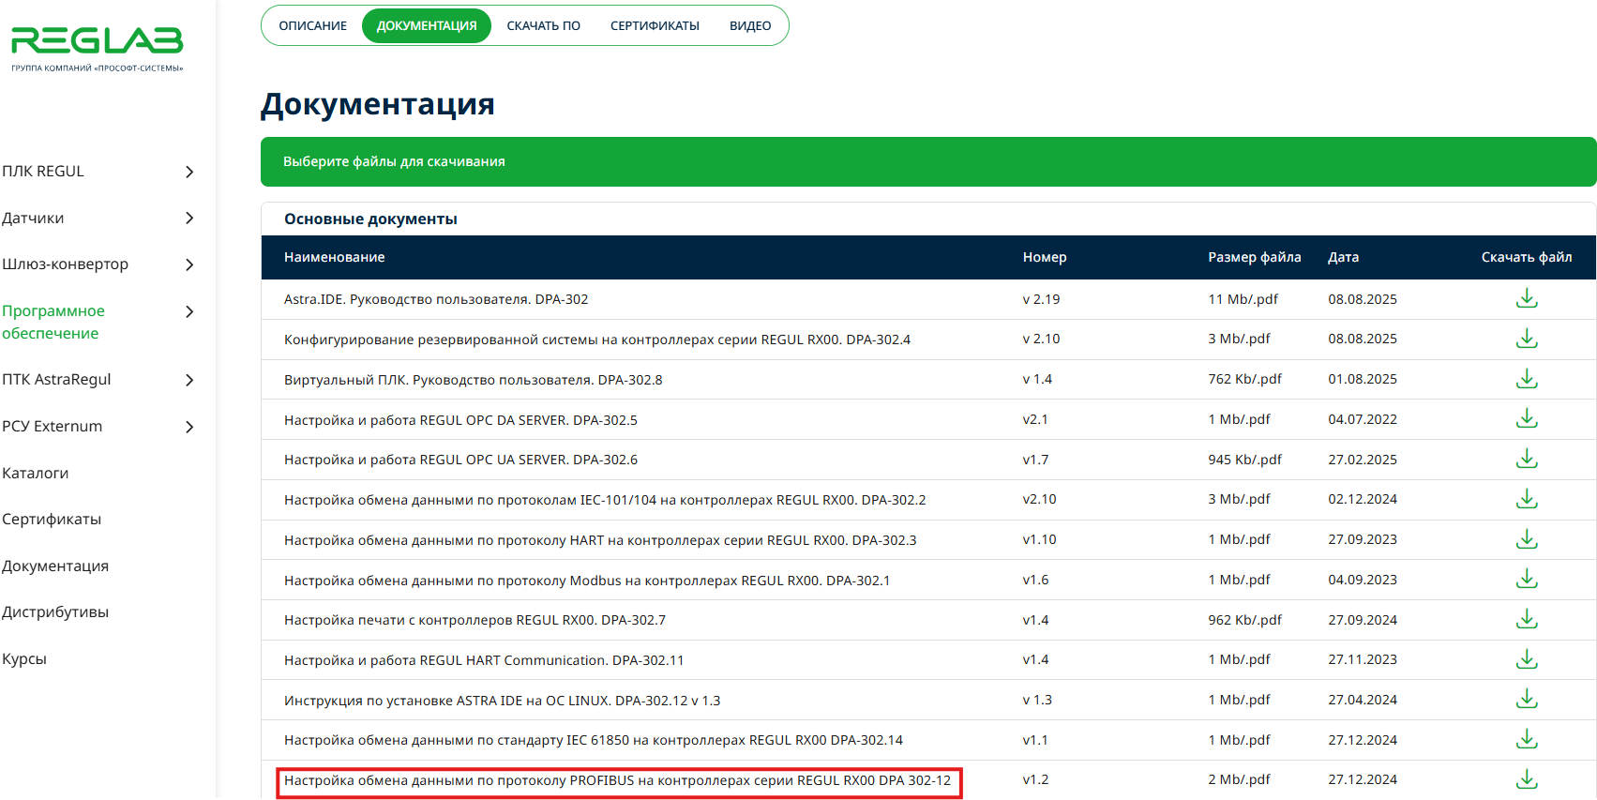
Task: Open the Скачать ПО tab
Action: point(543,26)
